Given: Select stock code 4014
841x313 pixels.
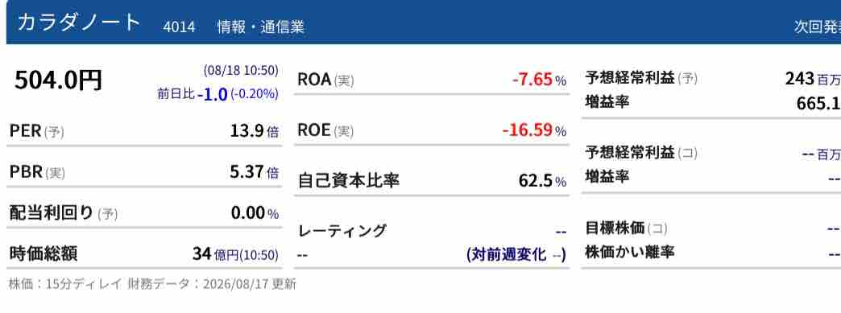Looking at the screenshot, I should (179, 27).
